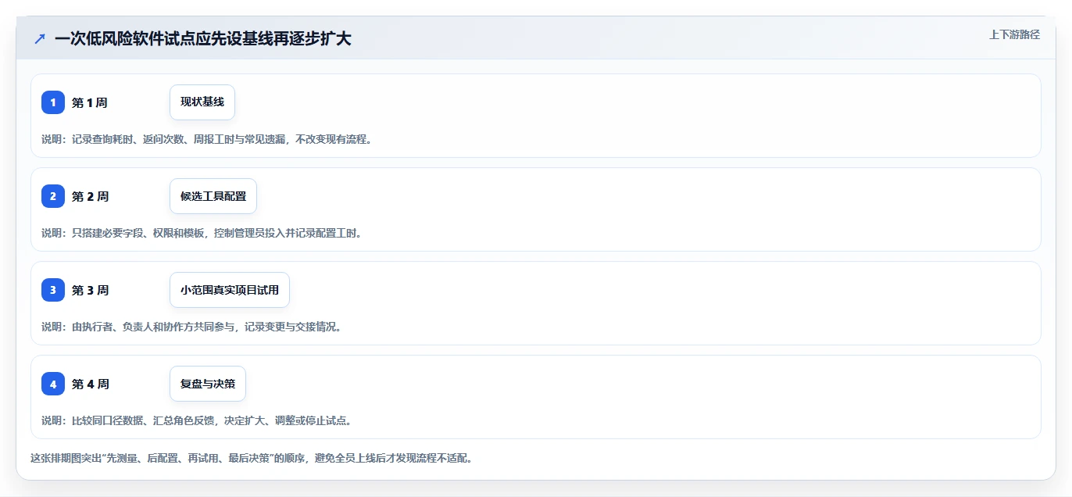Click the number 1 step badge
The image size is (1072, 497).
coord(53,102)
